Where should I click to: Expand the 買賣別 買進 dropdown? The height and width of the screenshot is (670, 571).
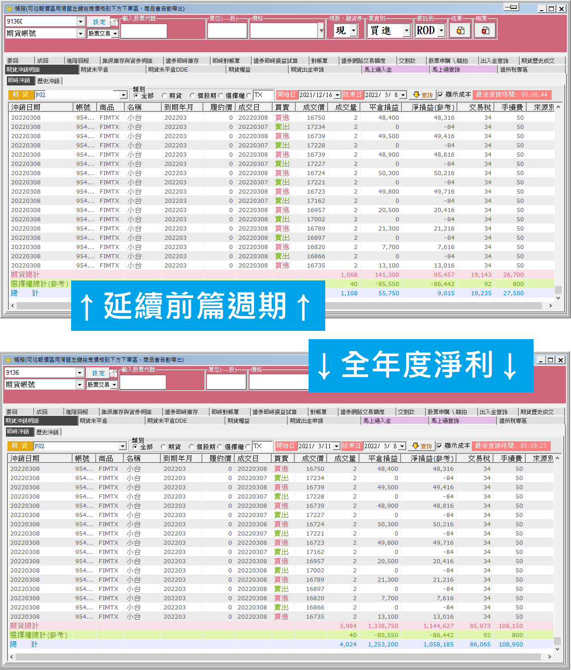(x=407, y=30)
